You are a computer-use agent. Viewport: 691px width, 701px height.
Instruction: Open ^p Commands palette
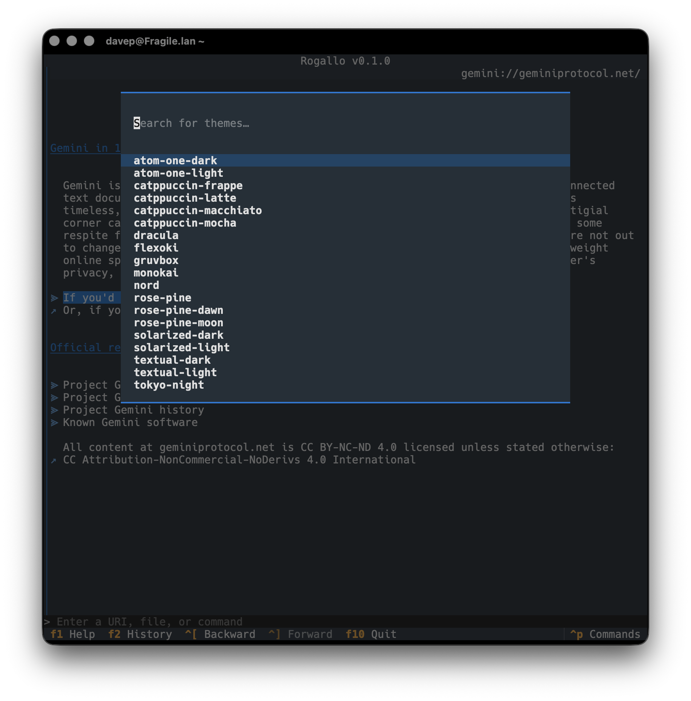point(605,634)
